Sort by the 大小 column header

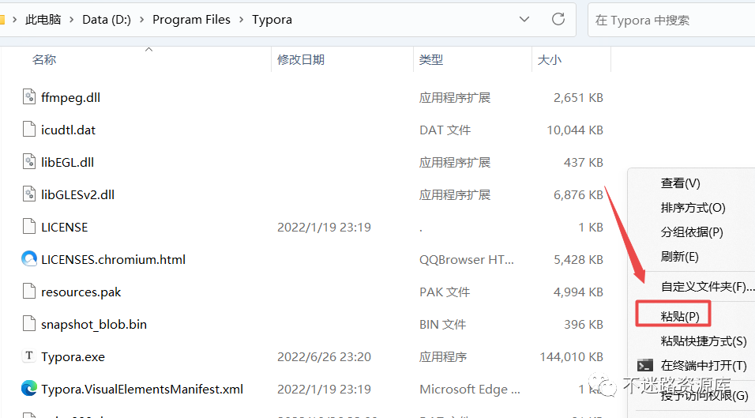(550, 60)
